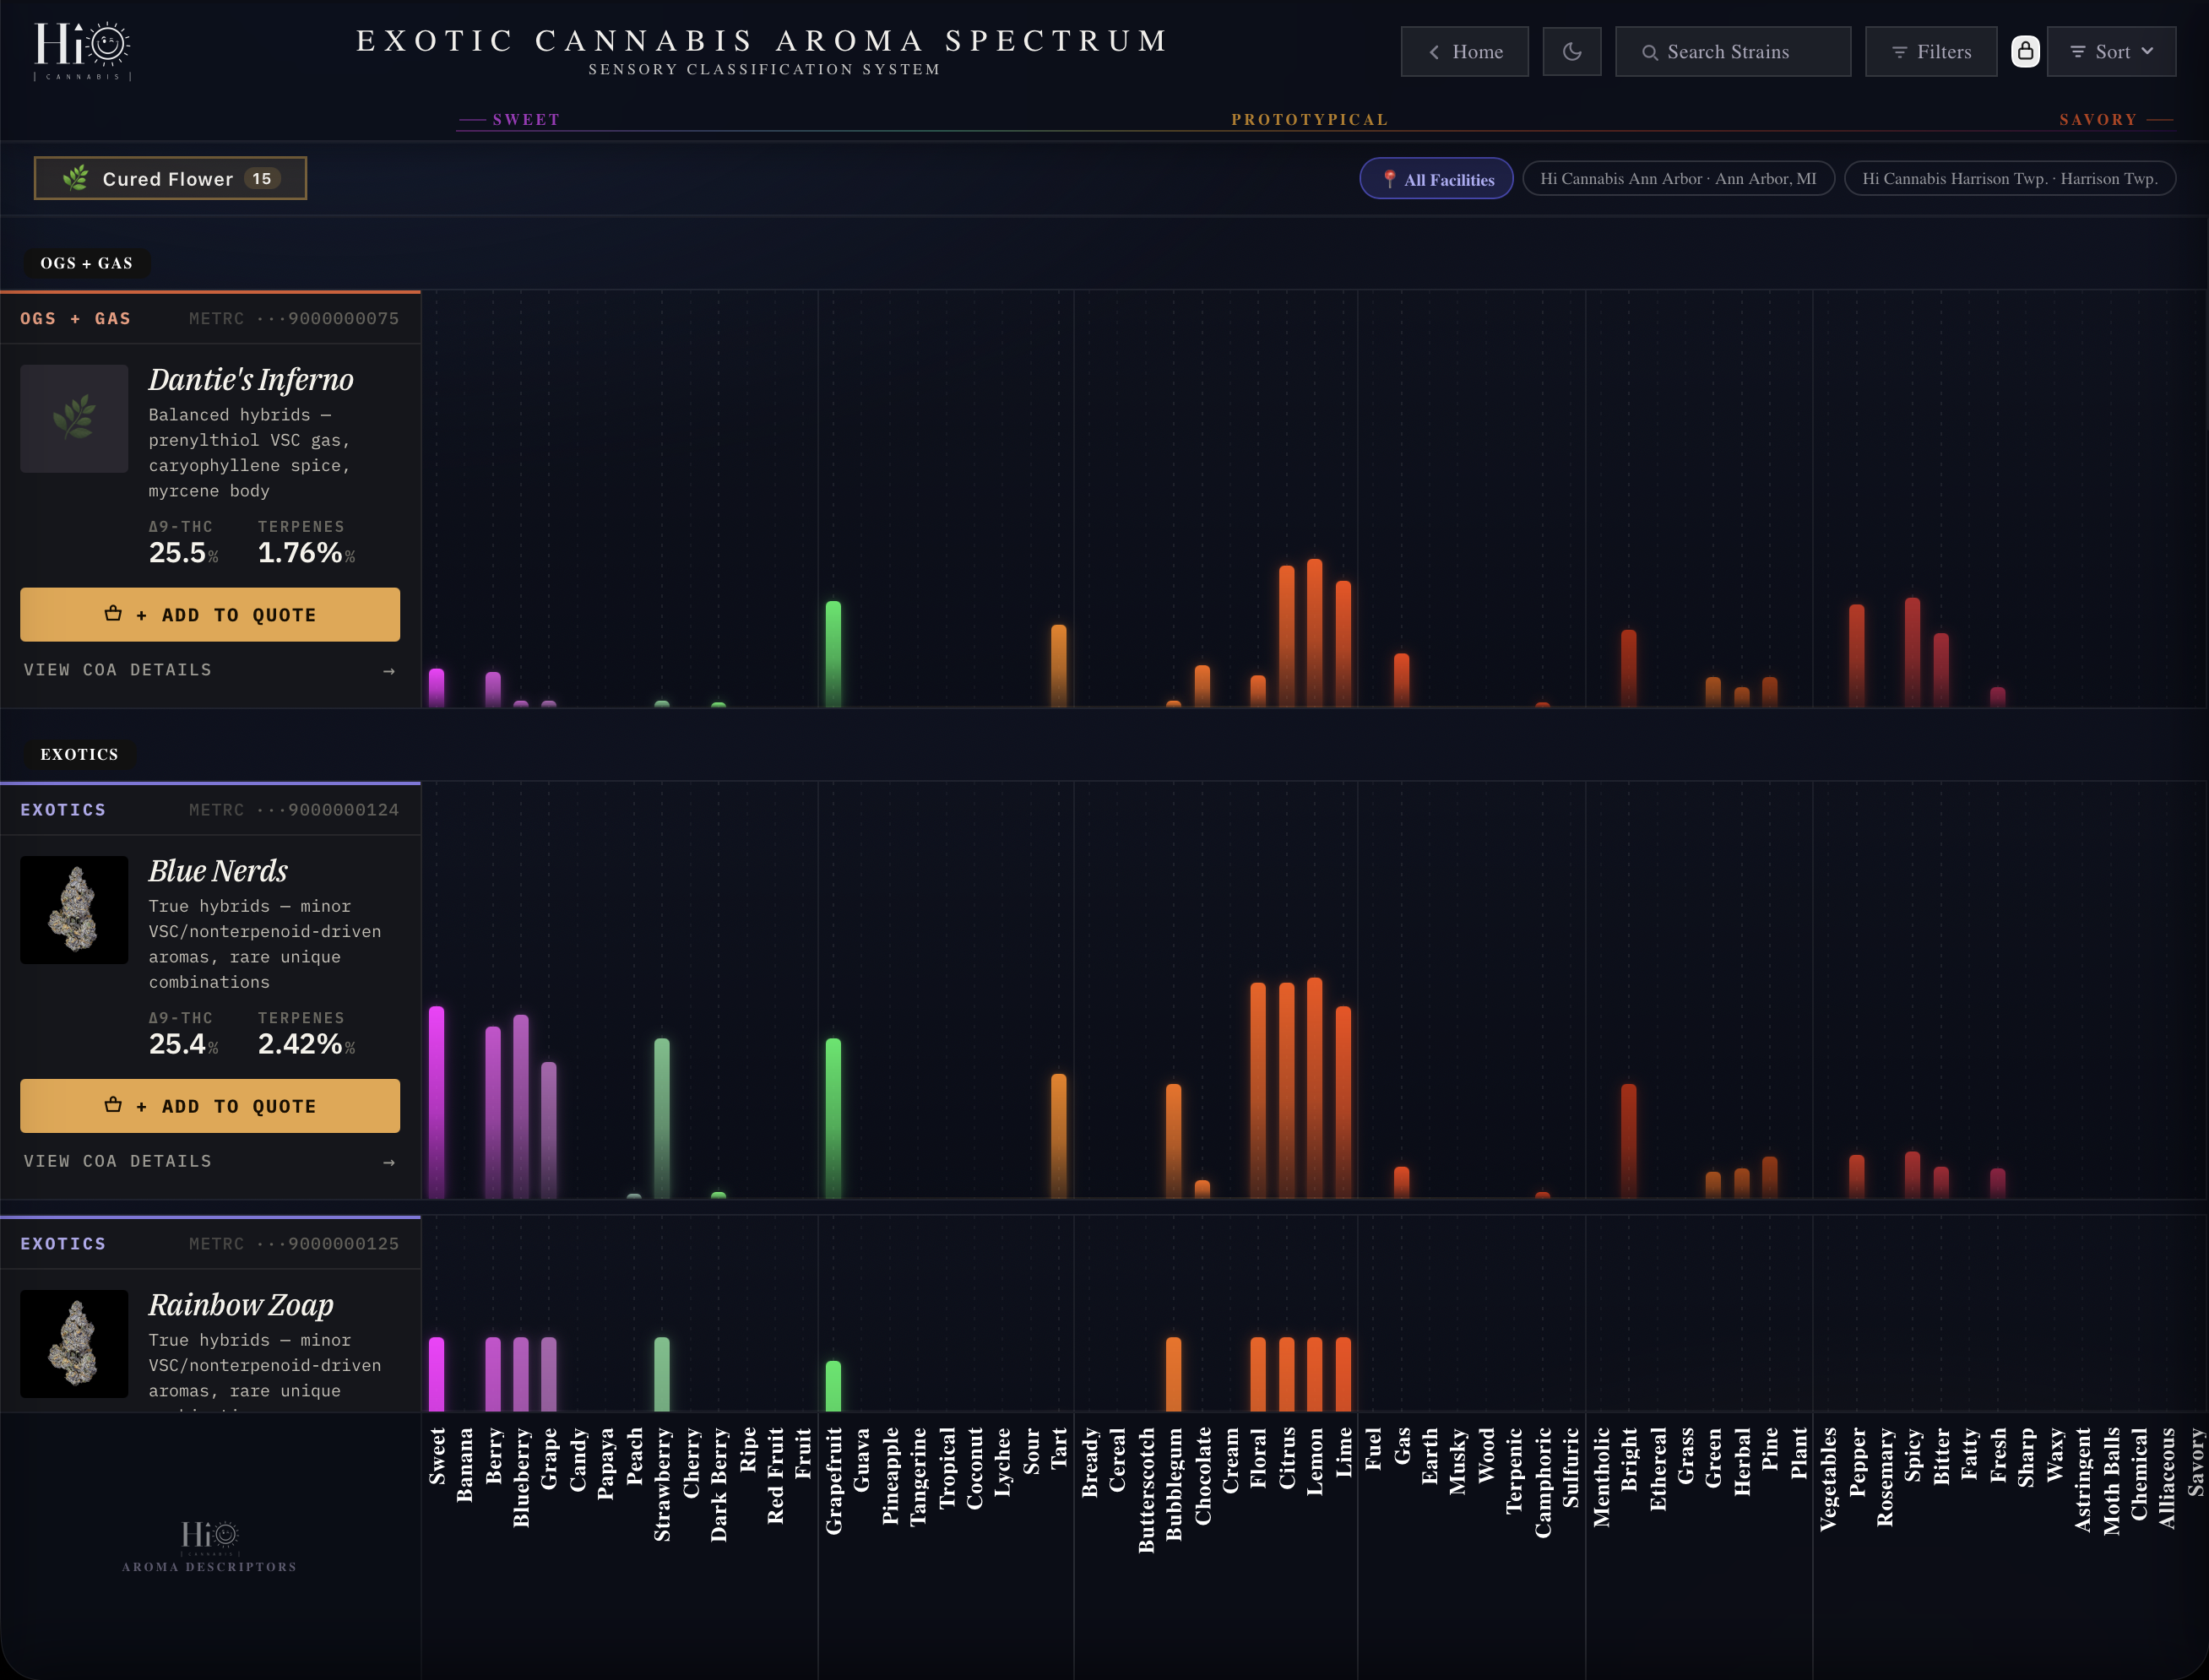Click the magnifier icon in search box

coord(1650,52)
